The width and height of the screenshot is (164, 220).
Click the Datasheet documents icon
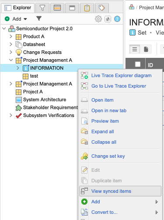(x=19, y=45)
